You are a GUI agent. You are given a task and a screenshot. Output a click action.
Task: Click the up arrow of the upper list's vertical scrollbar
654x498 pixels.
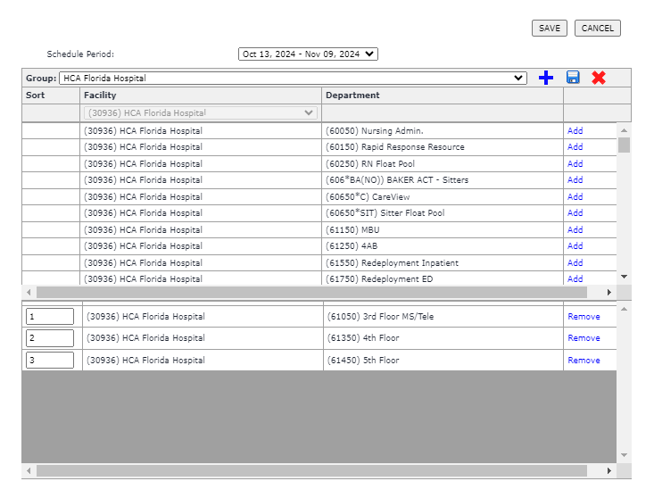(x=624, y=130)
